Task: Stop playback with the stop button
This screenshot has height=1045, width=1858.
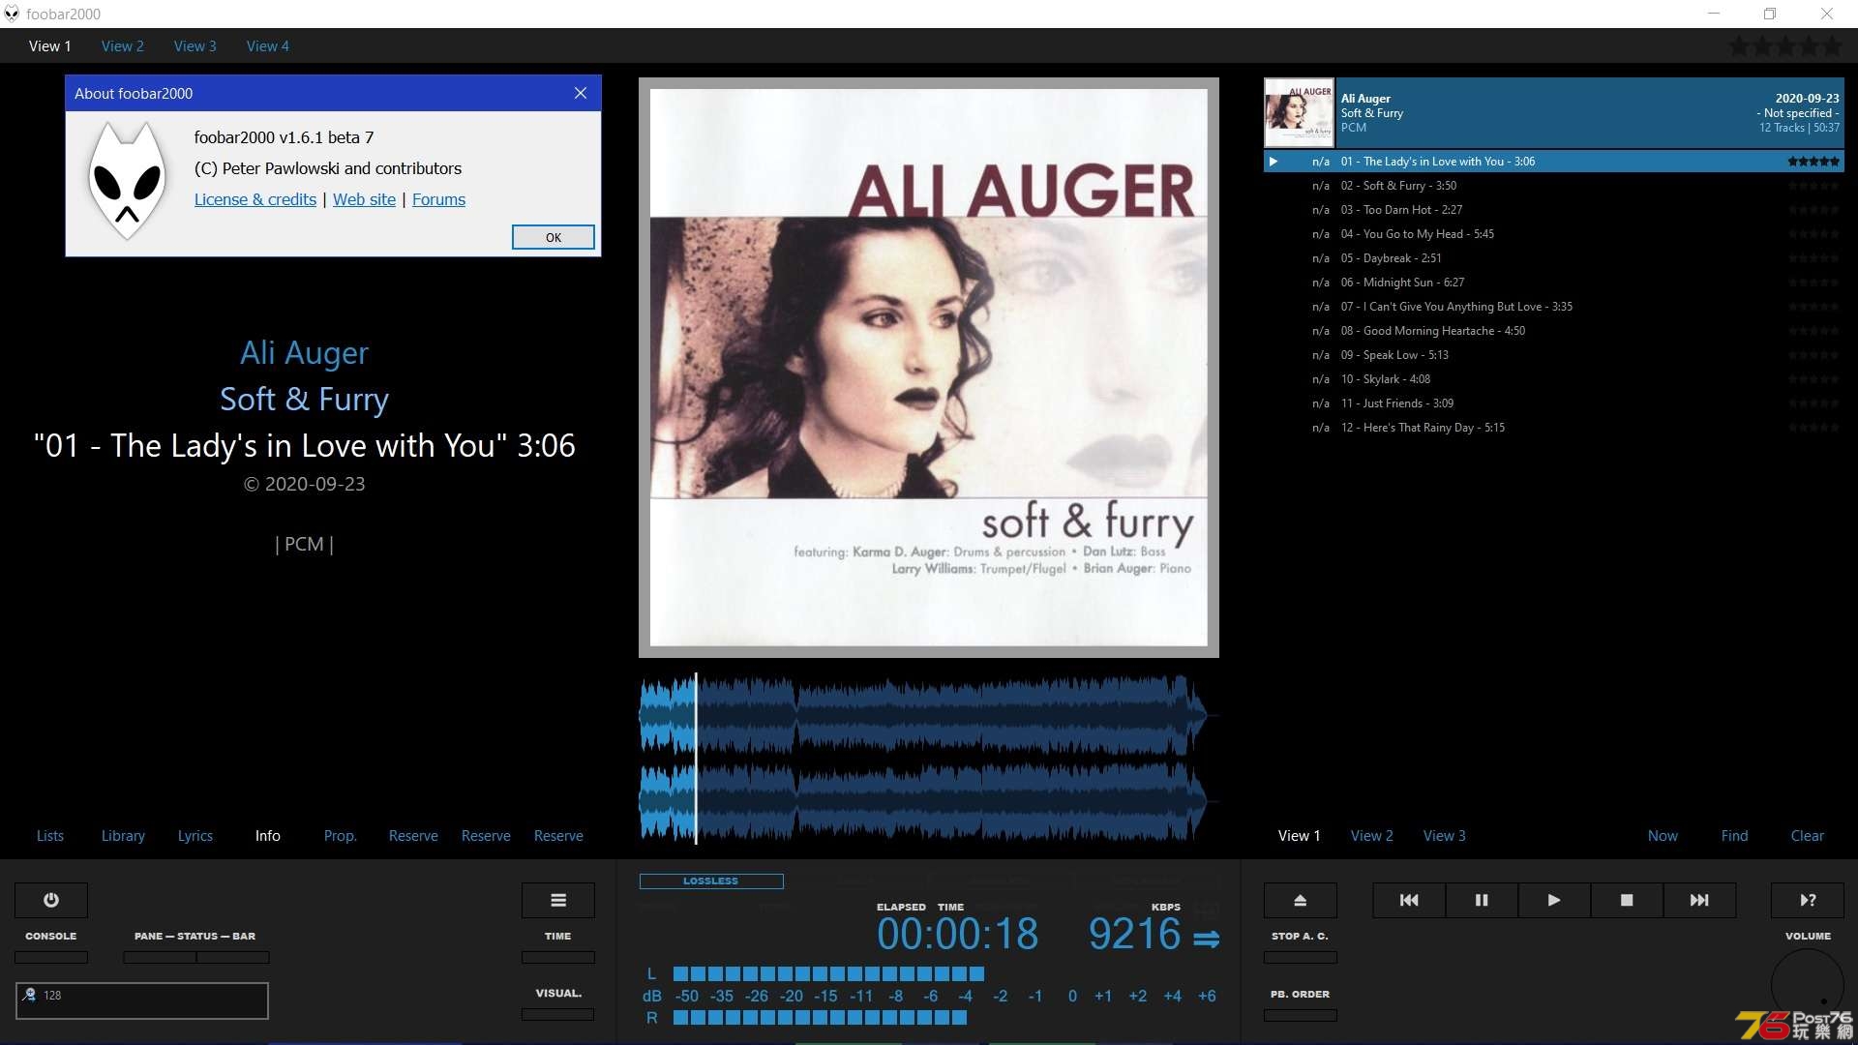Action: pos(1627,900)
